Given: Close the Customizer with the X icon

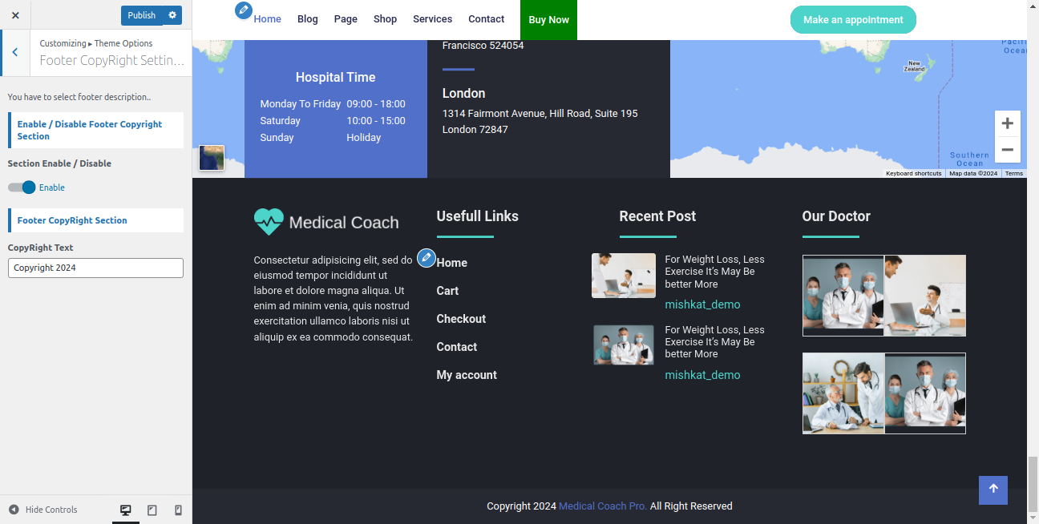Looking at the screenshot, I should pyautogui.click(x=15, y=15).
